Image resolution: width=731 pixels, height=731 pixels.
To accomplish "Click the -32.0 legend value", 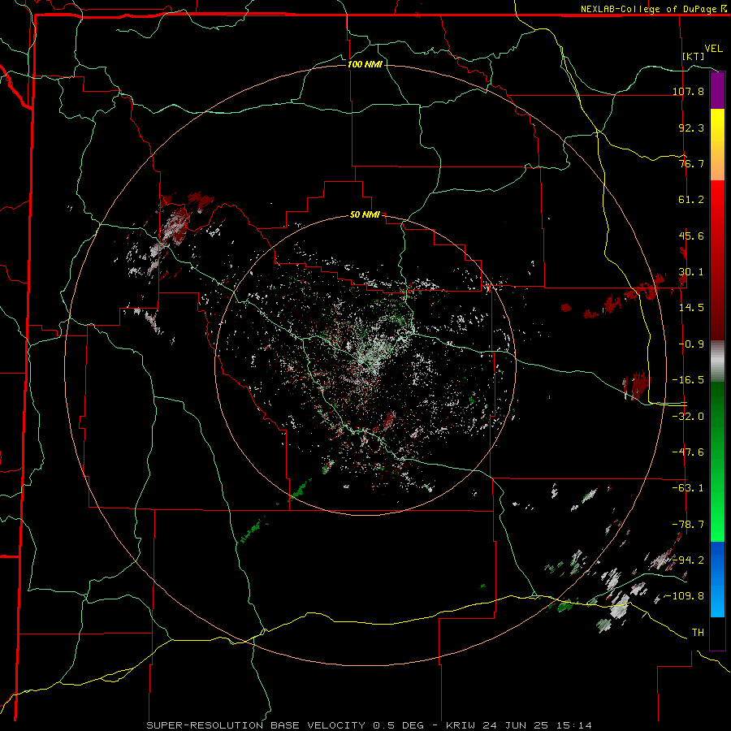I will click(688, 417).
